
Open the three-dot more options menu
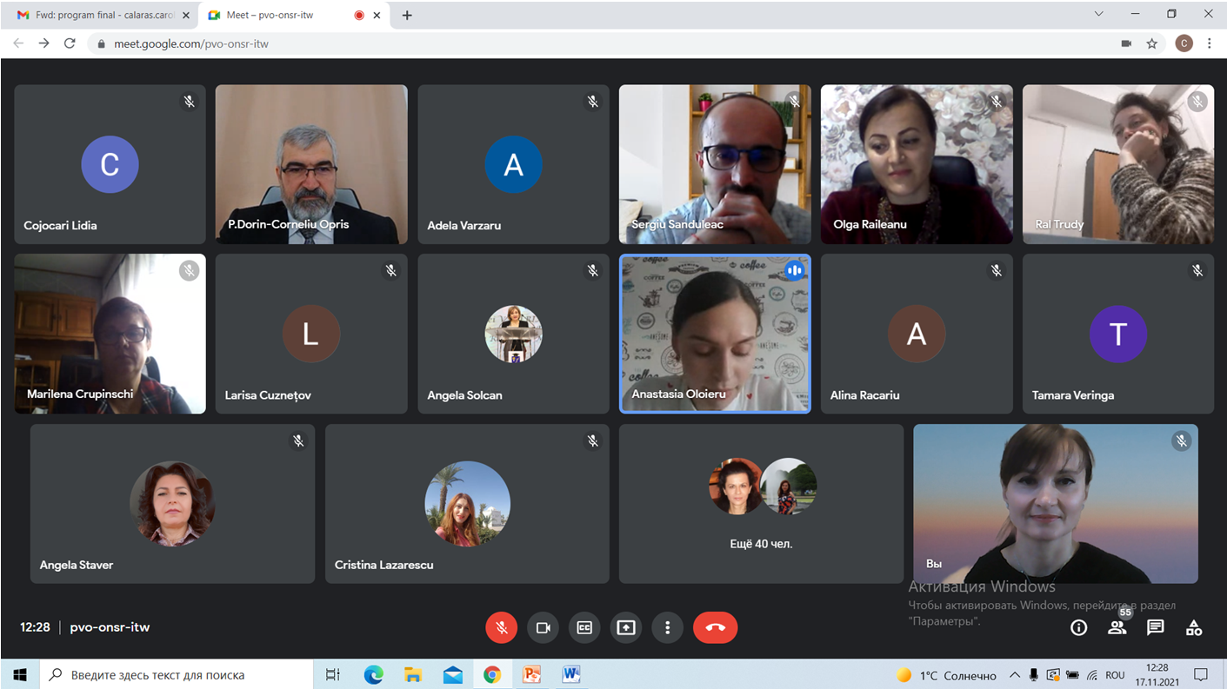(668, 627)
